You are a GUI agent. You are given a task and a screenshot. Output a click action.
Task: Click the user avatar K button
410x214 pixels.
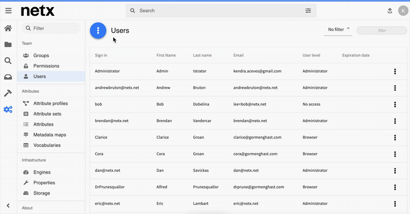(x=402, y=11)
